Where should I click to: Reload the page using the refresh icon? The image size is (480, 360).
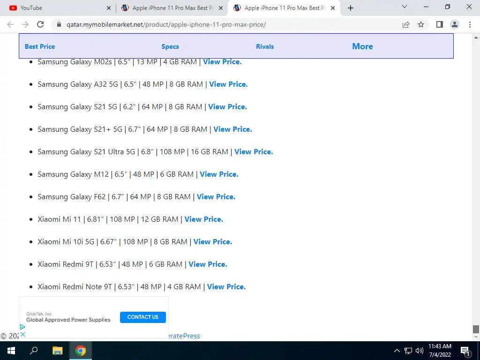click(40, 24)
